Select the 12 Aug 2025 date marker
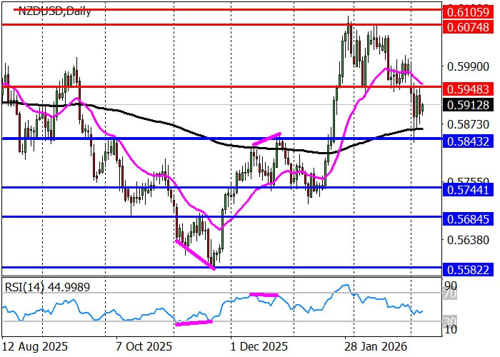Screen dimensions: 500x357 pos(36,346)
